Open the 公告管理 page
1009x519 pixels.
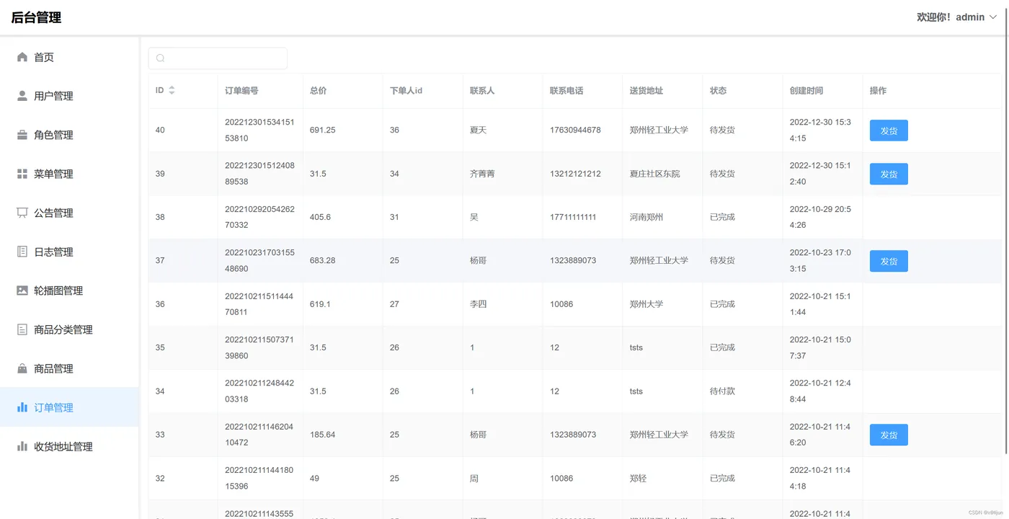[69, 213]
